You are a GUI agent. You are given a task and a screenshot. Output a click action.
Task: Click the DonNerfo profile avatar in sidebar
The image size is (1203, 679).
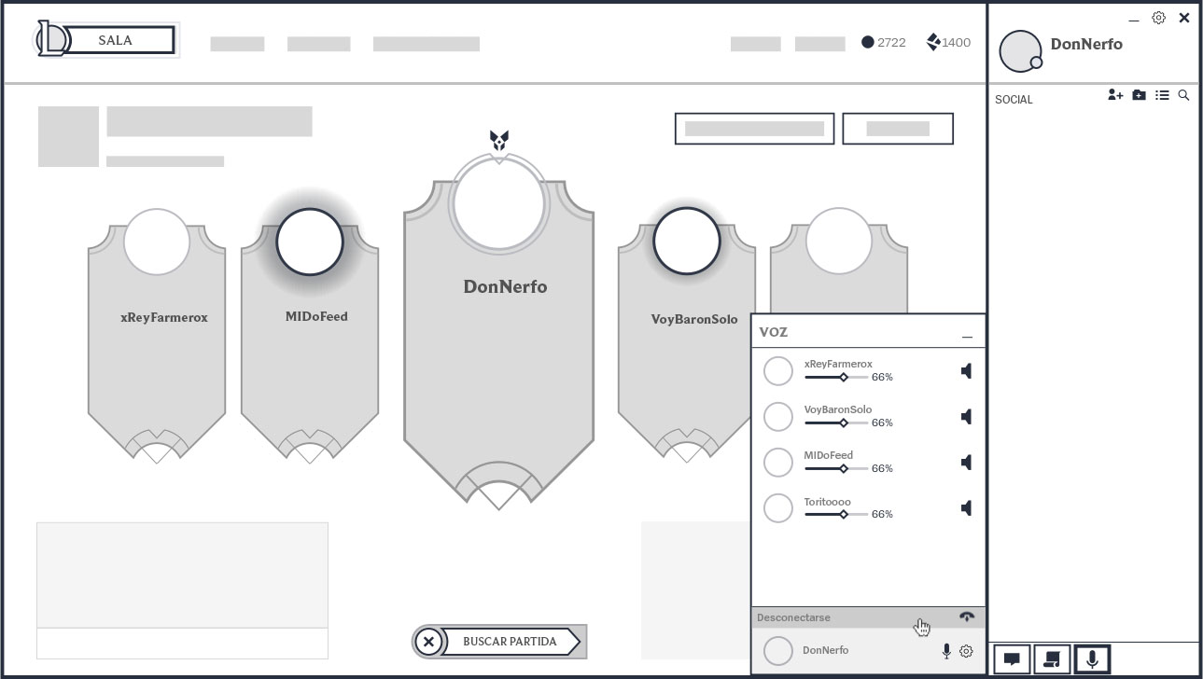[1020, 51]
